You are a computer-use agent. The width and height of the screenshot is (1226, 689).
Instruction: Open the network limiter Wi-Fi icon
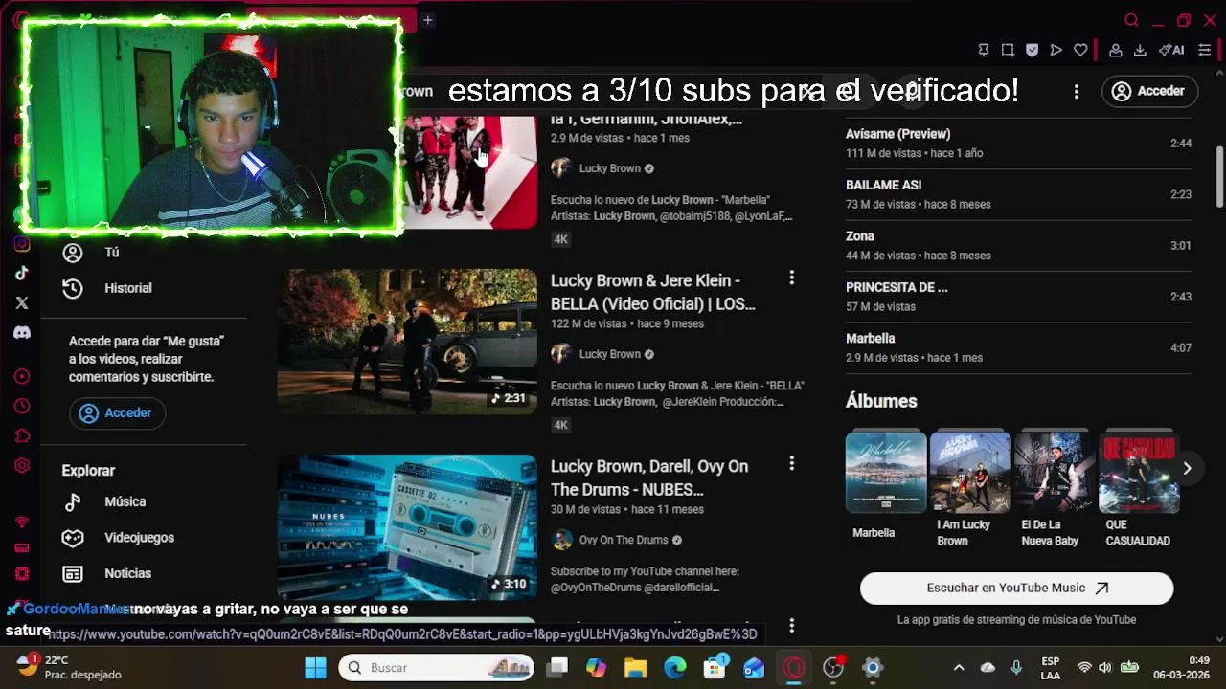[x=22, y=522]
